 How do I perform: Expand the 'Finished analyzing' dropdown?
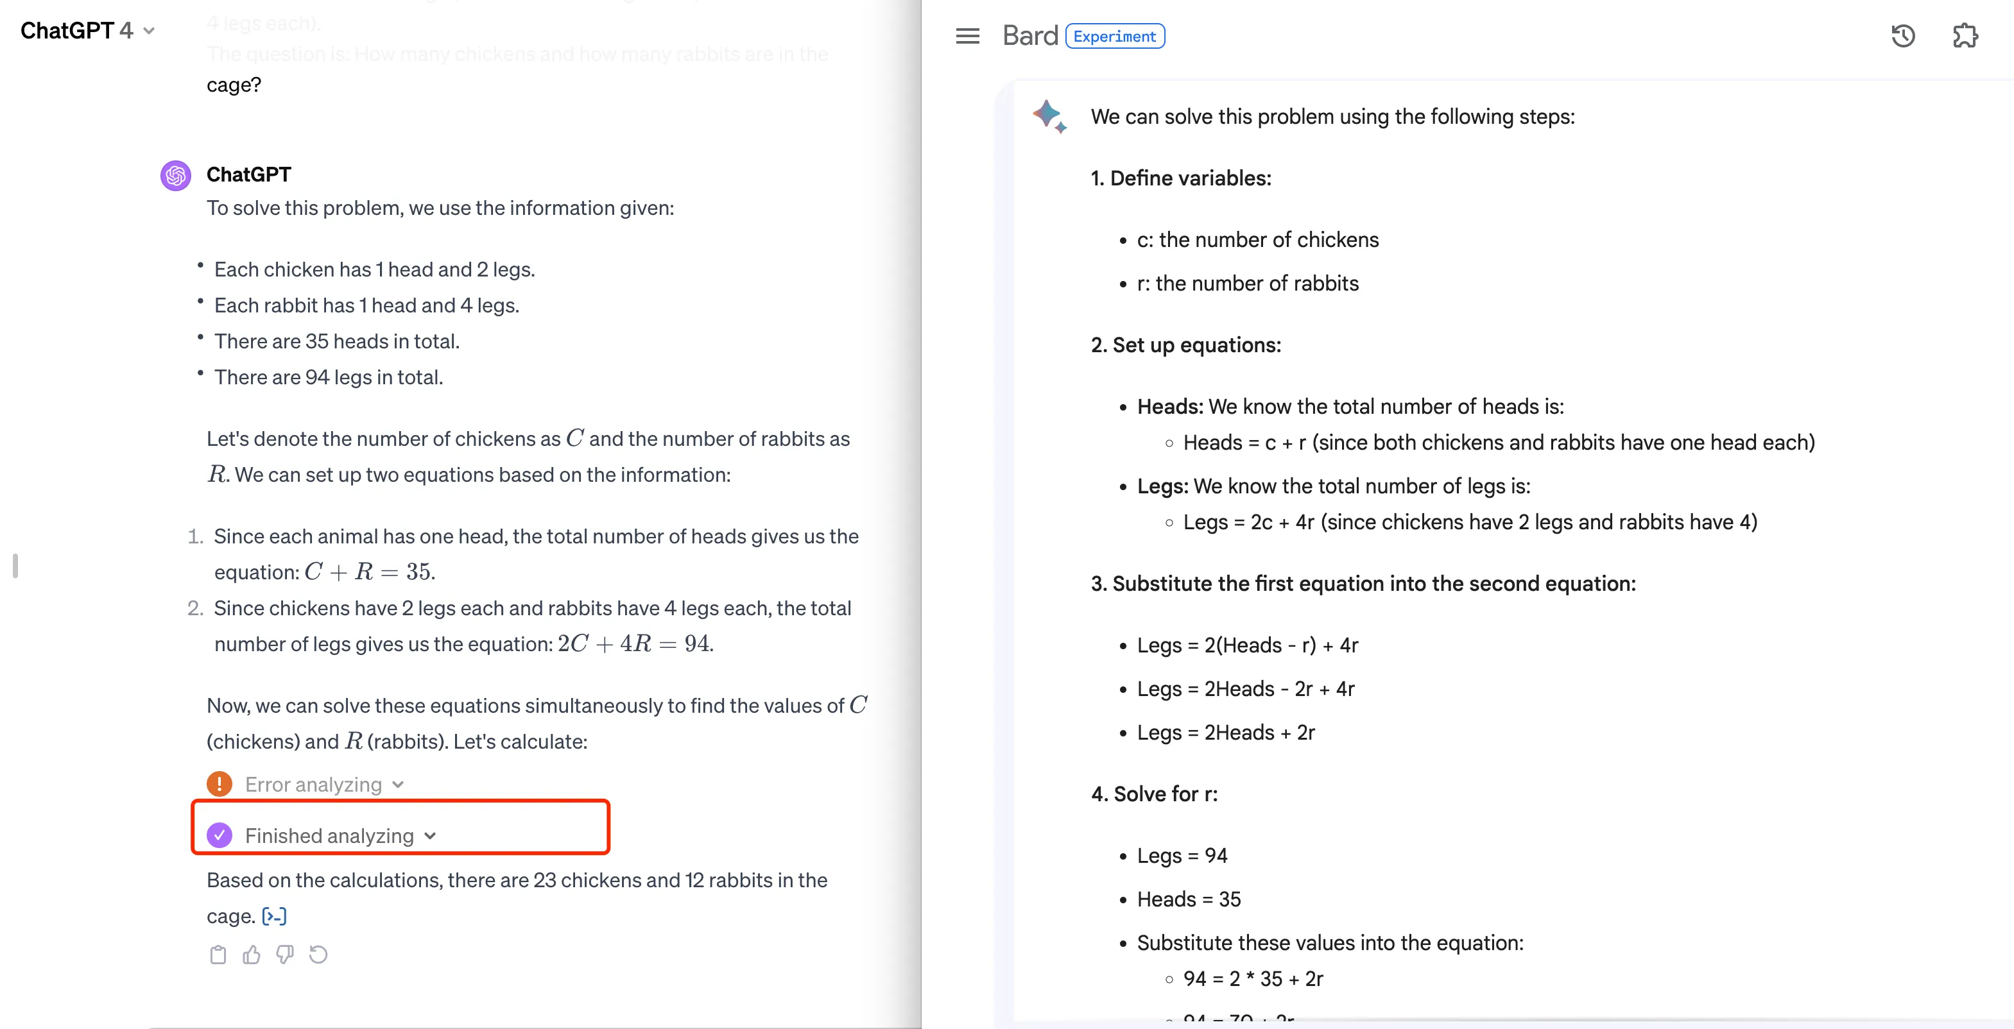431,835
